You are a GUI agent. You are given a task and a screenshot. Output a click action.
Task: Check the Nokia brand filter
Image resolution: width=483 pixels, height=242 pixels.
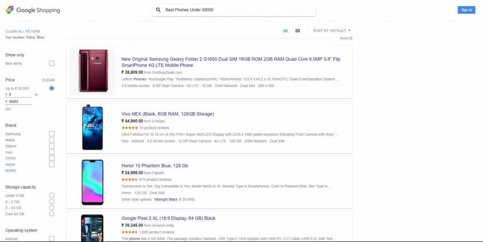pyautogui.click(x=52, y=140)
